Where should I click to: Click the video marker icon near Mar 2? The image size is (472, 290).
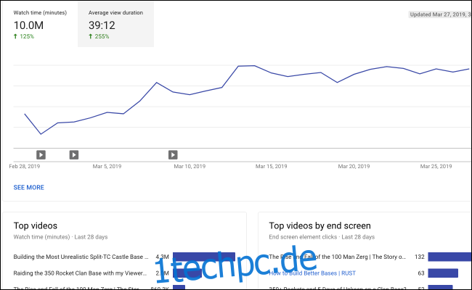tap(73, 154)
